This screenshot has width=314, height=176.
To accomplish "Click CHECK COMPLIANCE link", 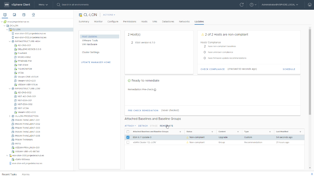I will point(213,69).
